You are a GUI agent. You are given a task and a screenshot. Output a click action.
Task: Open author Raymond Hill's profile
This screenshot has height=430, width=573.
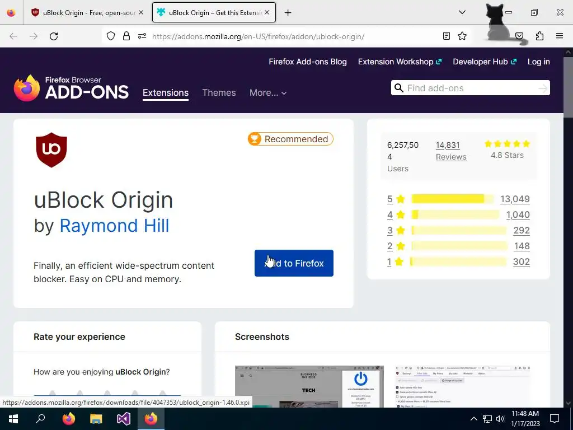(114, 226)
